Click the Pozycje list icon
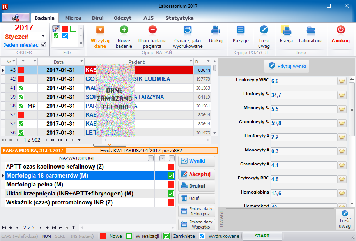 coord(241,30)
